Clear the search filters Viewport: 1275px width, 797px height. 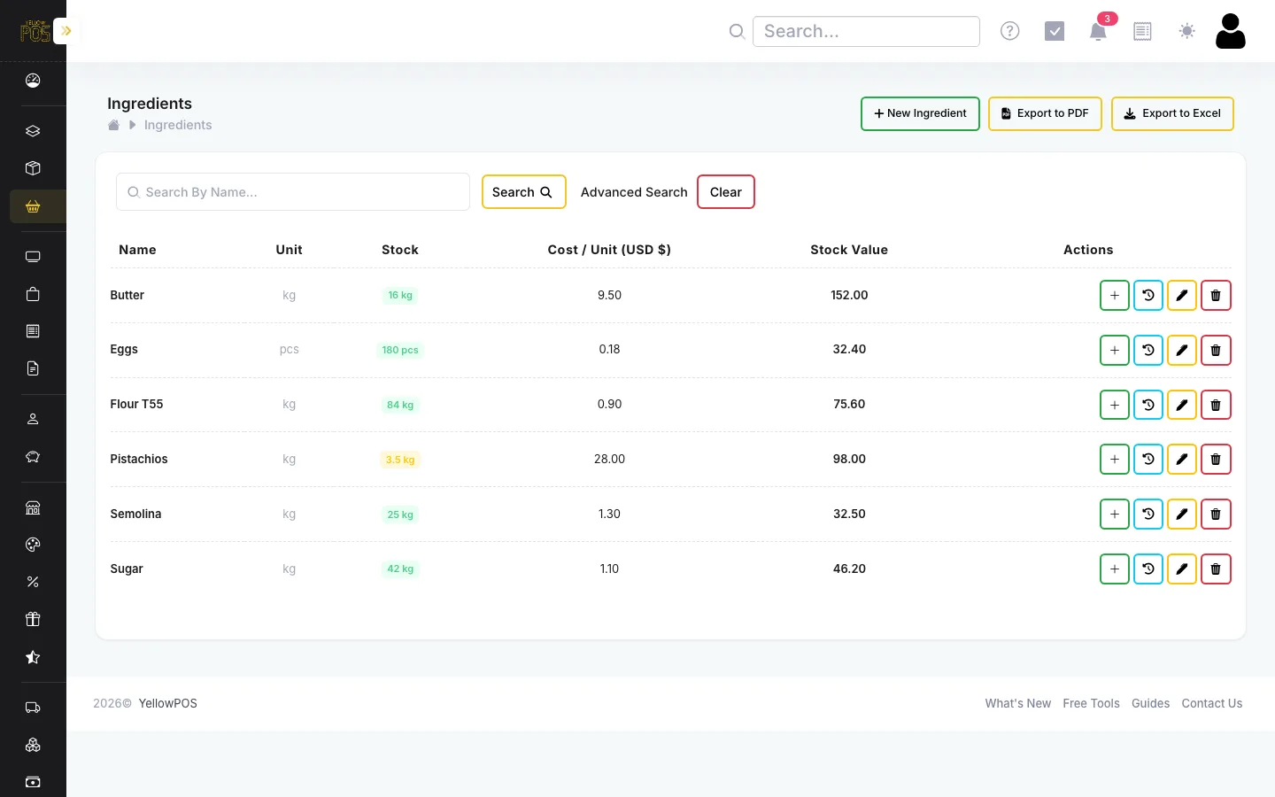[x=725, y=192]
